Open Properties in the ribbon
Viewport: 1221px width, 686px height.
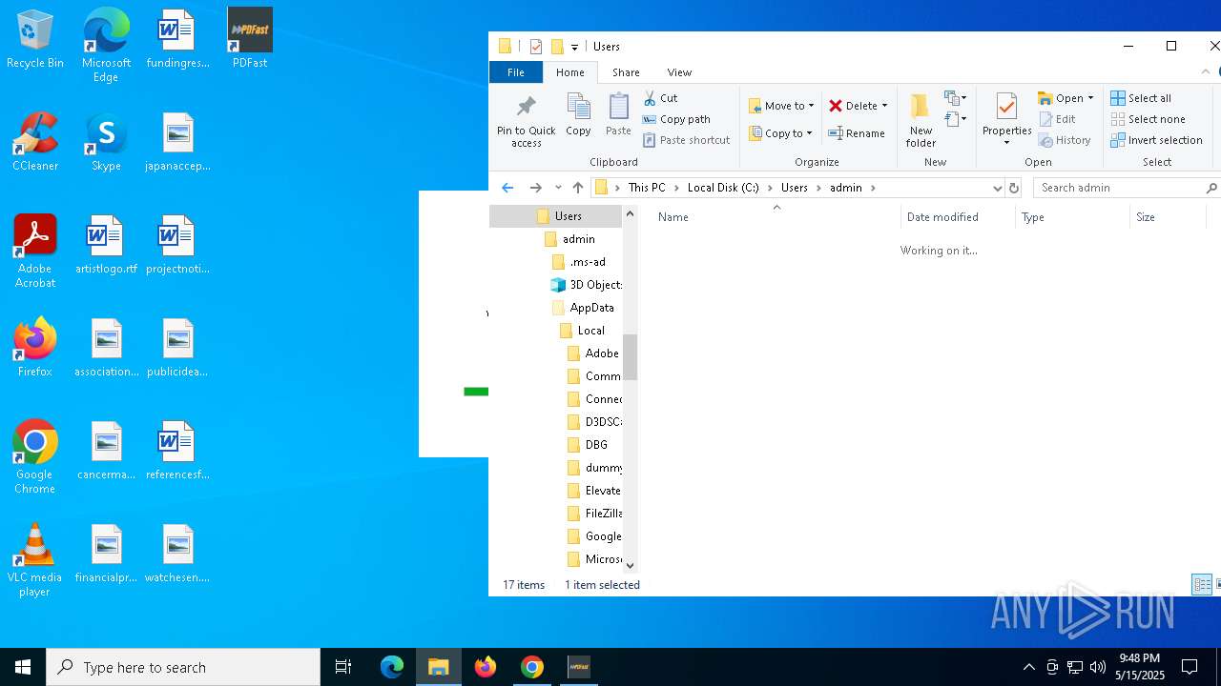tap(1007, 120)
